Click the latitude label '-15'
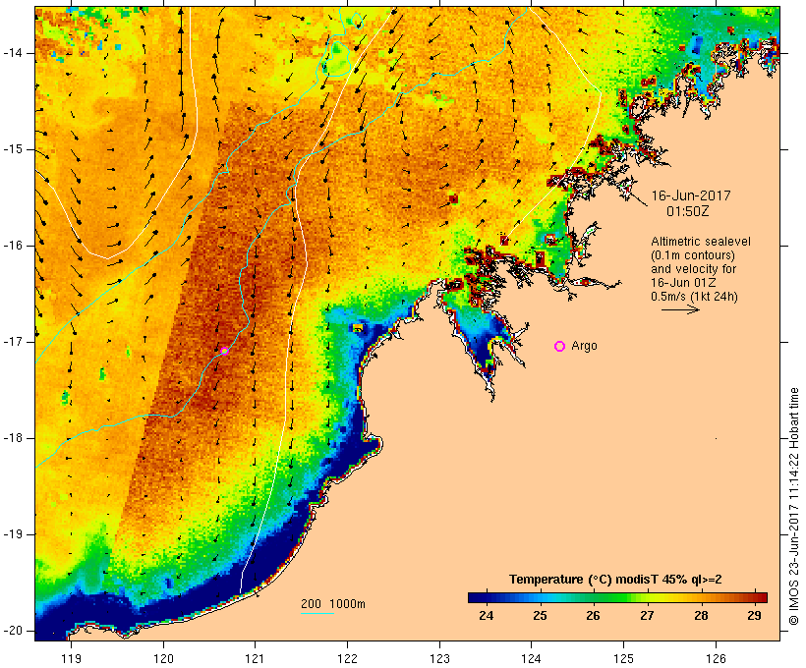Screen dimensions: 806x668 click(x=13, y=149)
